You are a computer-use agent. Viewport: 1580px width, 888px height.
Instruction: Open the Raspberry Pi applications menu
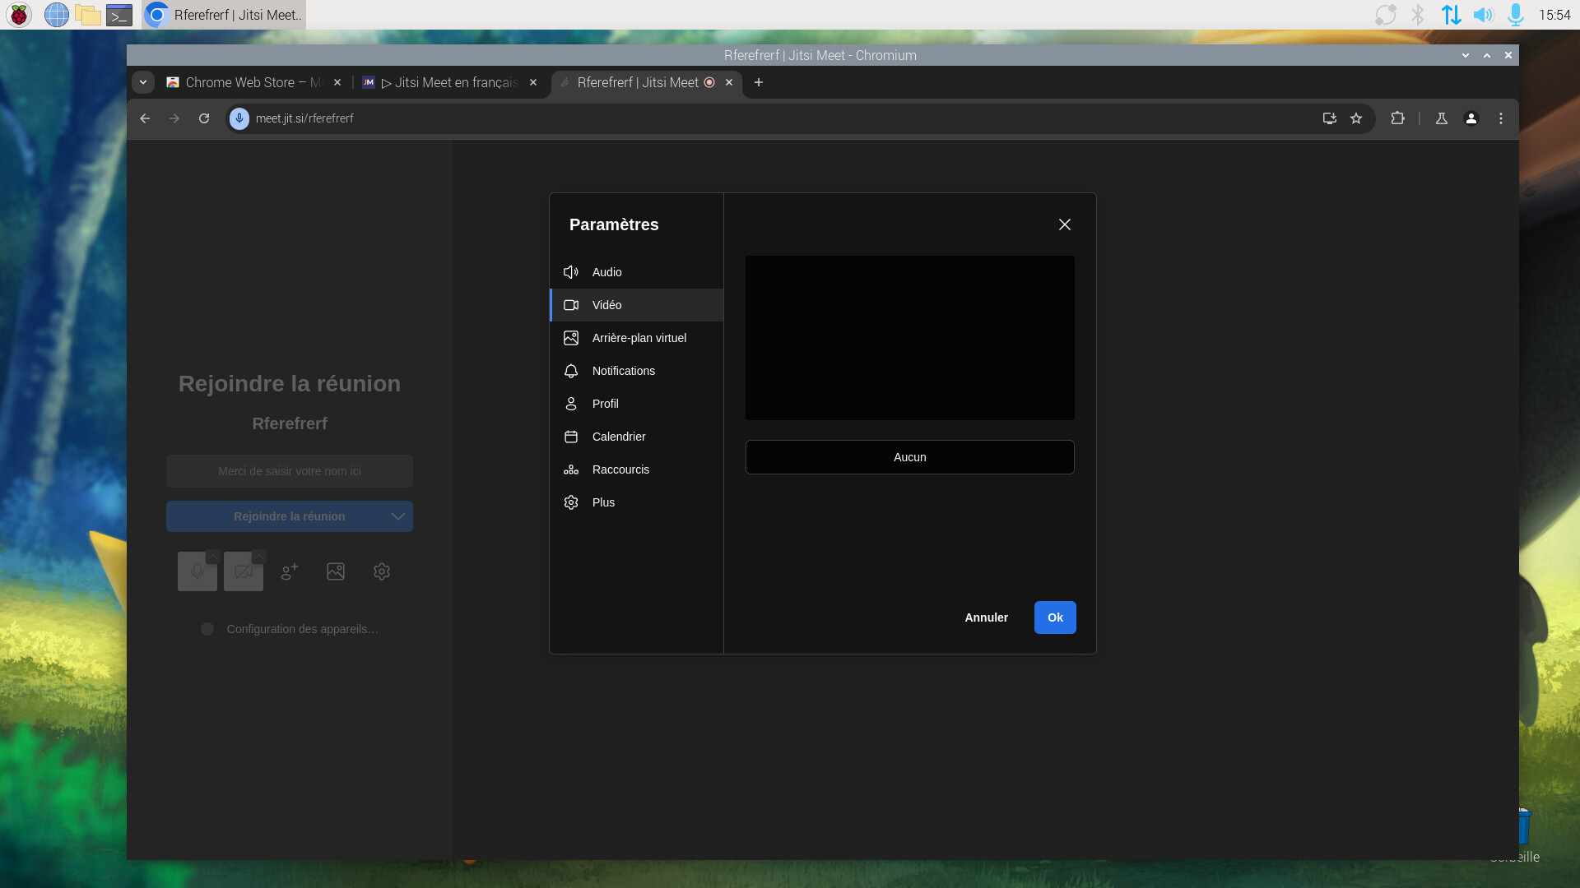pos(19,15)
